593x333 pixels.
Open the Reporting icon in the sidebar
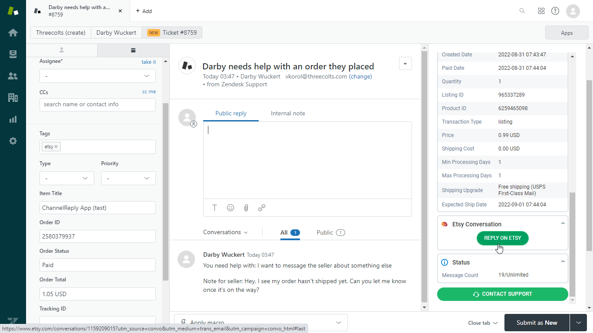click(13, 119)
